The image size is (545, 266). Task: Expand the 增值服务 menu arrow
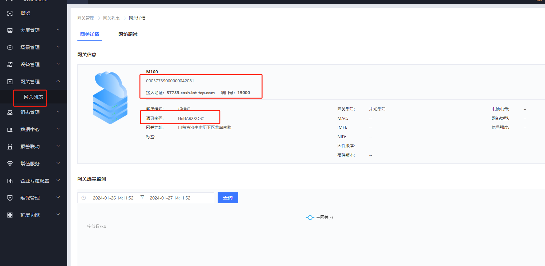(58, 163)
